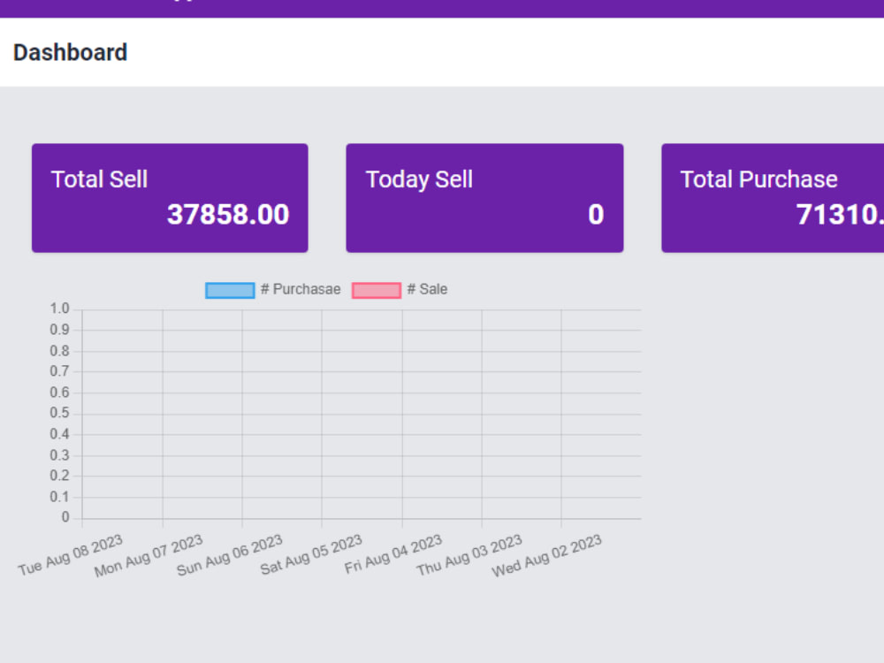Click the purple top navigation bar
This screenshot has height=663, width=884.
[442, 9]
